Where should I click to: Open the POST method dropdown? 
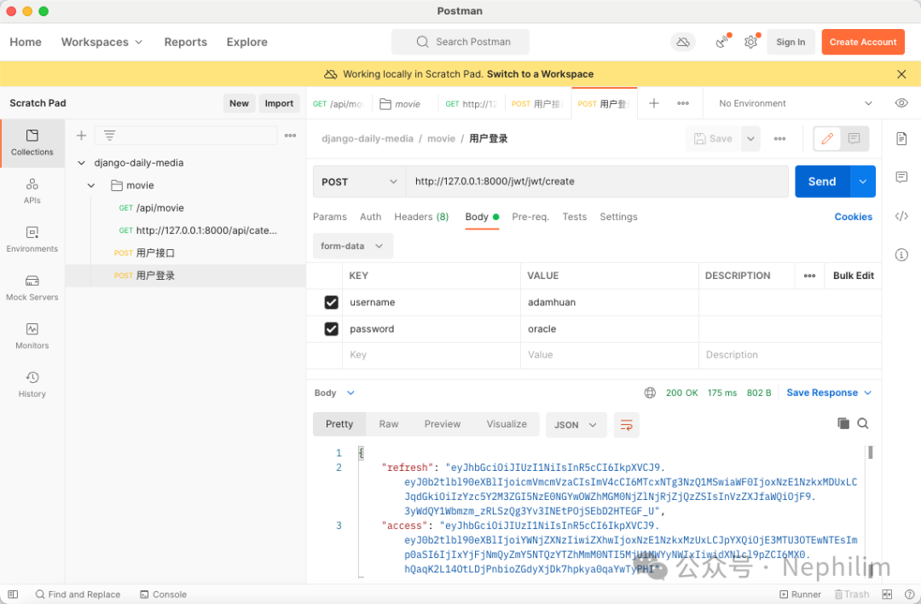[x=359, y=182]
